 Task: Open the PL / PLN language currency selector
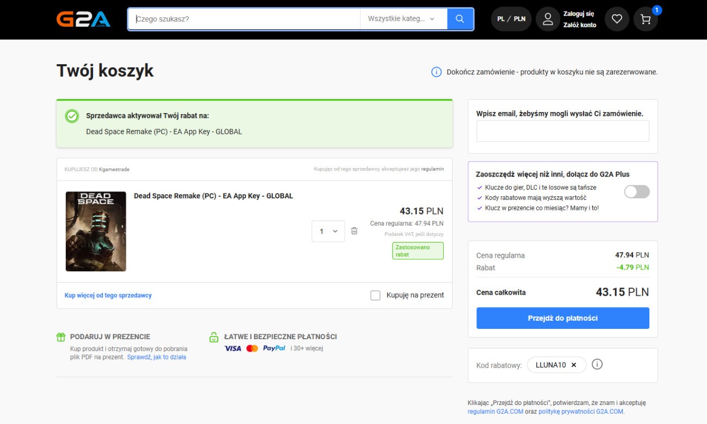pos(511,19)
